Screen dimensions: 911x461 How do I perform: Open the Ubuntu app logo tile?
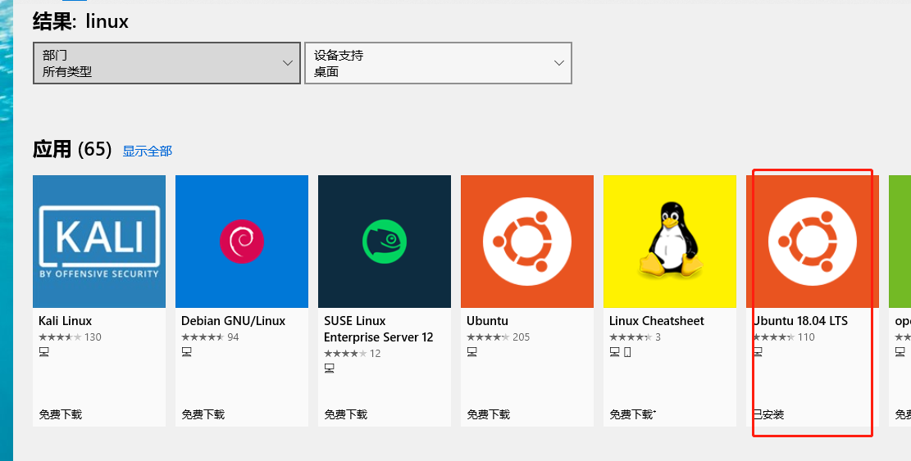(527, 242)
